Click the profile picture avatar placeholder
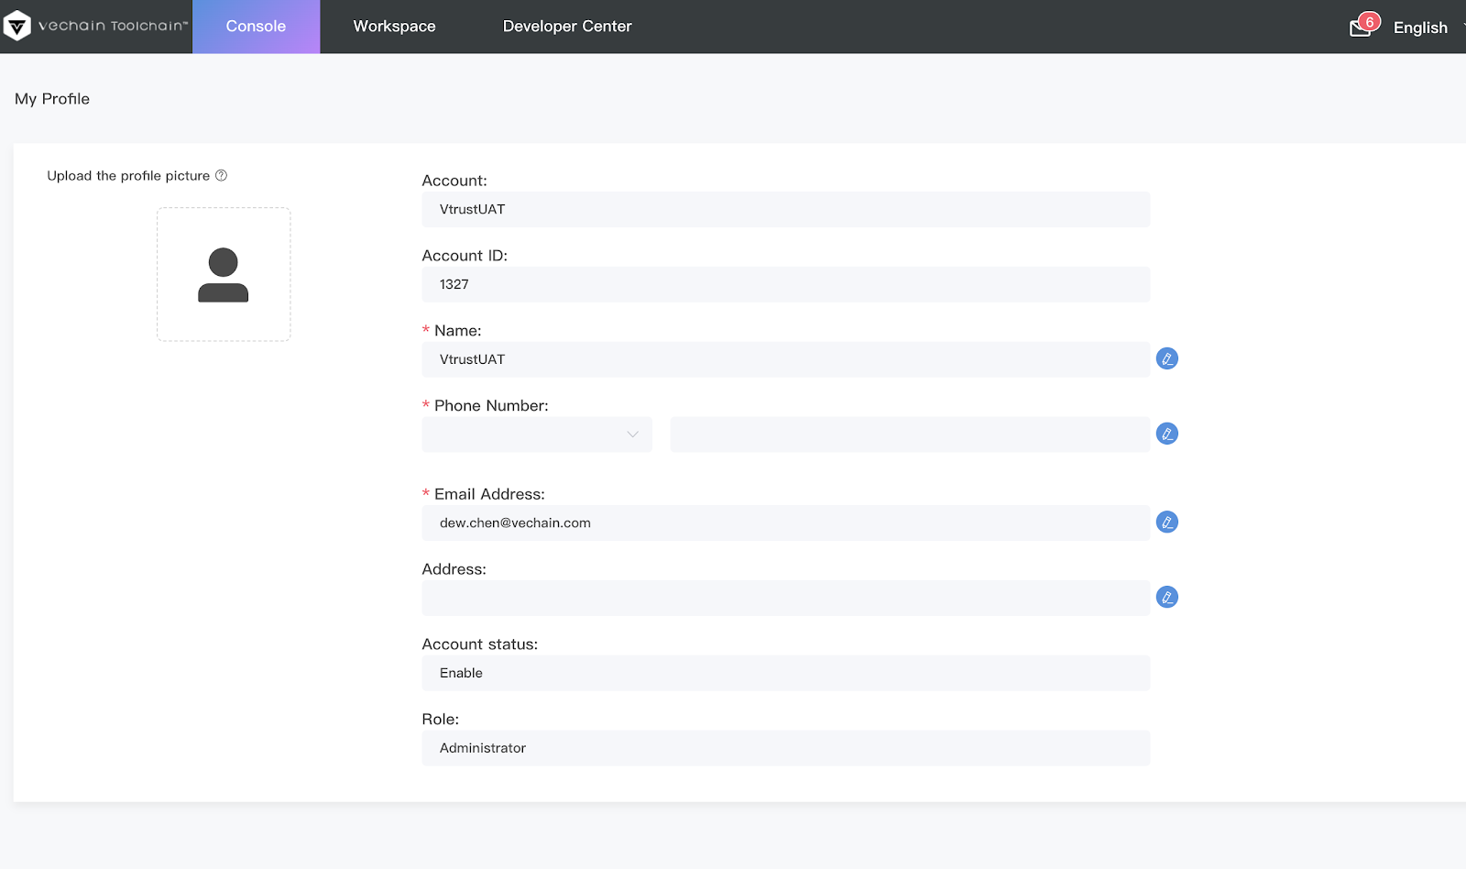 [x=224, y=274]
